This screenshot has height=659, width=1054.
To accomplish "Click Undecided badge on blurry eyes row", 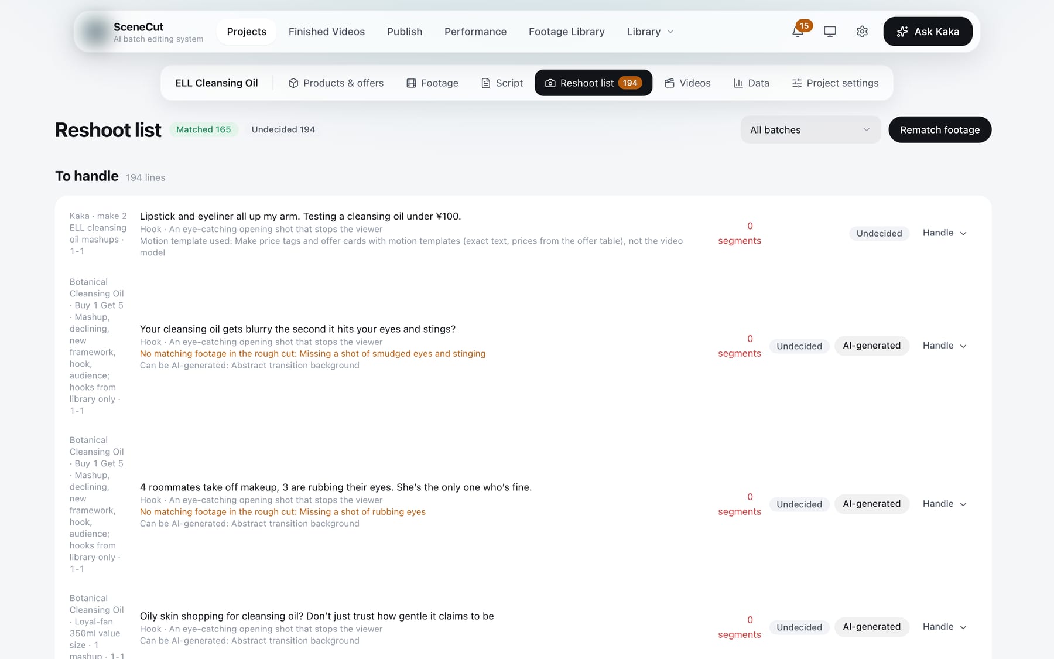I will [799, 346].
